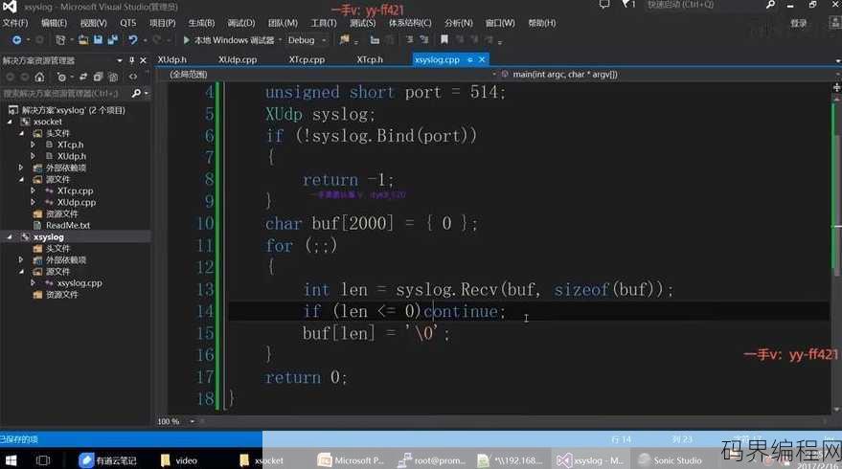Undo the last edit using undo arrow
The image size is (842, 469).
pos(132,40)
